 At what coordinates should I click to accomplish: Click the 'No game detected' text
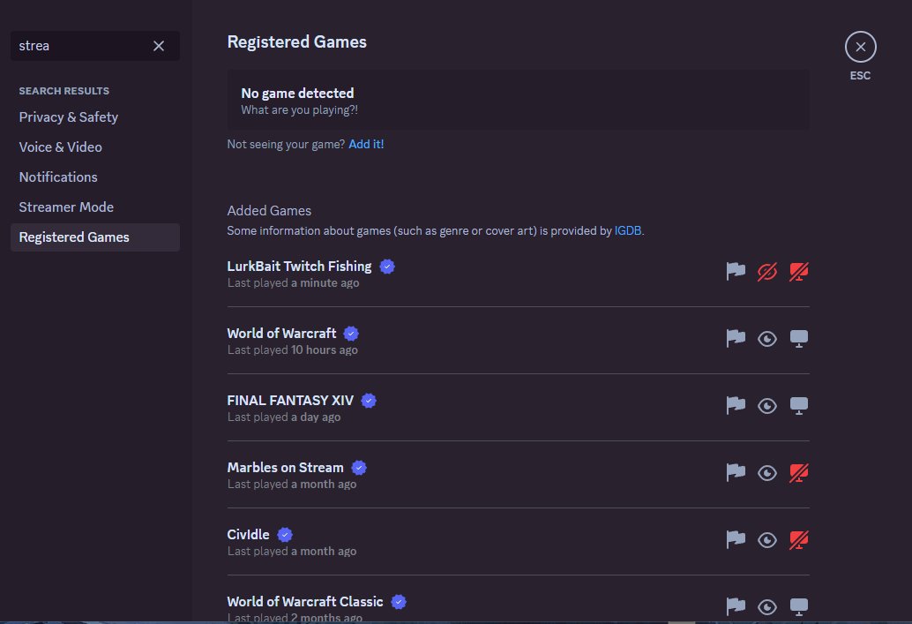(x=297, y=94)
